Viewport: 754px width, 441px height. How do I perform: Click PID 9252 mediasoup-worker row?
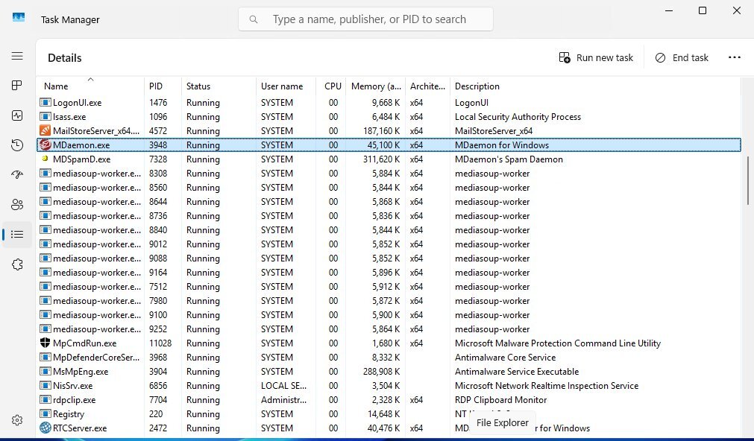(389, 329)
